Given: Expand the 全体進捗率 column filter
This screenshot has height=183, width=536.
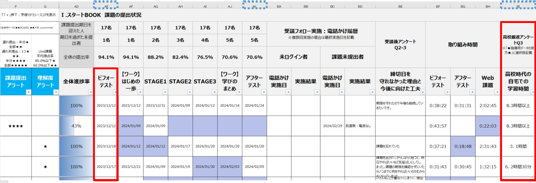Looking at the screenshot, I should tap(91, 92).
